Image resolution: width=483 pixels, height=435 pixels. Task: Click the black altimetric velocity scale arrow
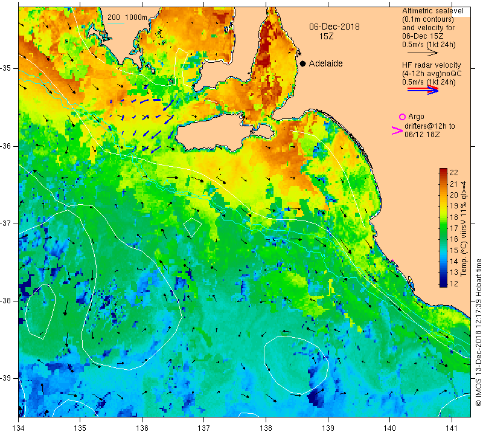[423, 53]
